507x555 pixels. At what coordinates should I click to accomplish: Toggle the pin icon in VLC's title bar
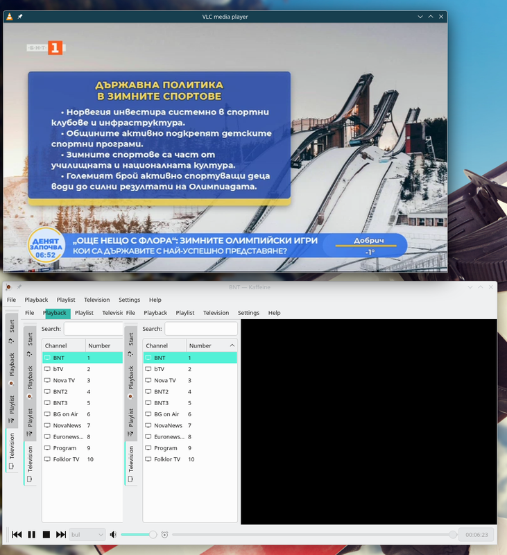pyautogui.click(x=20, y=17)
